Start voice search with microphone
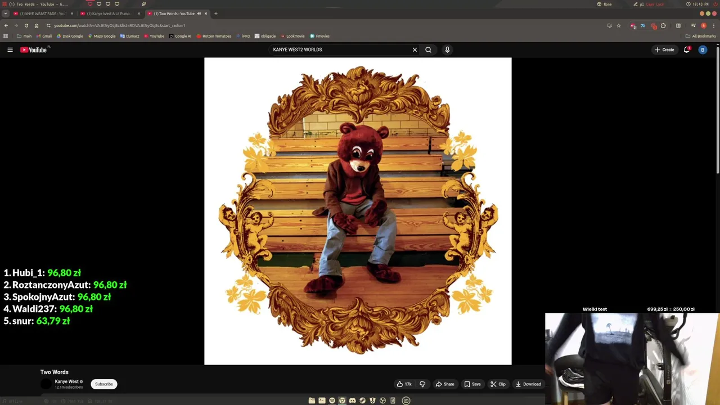This screenshot has width=720, height=405. click(447, 49)
